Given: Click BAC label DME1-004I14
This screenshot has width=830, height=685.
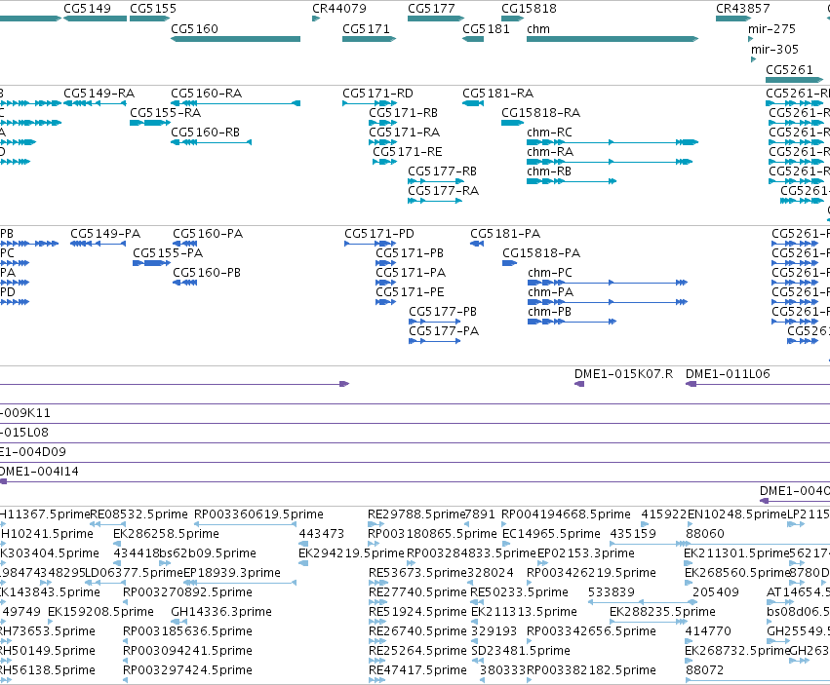Looking at the screenshot, I should pos(38,472).
